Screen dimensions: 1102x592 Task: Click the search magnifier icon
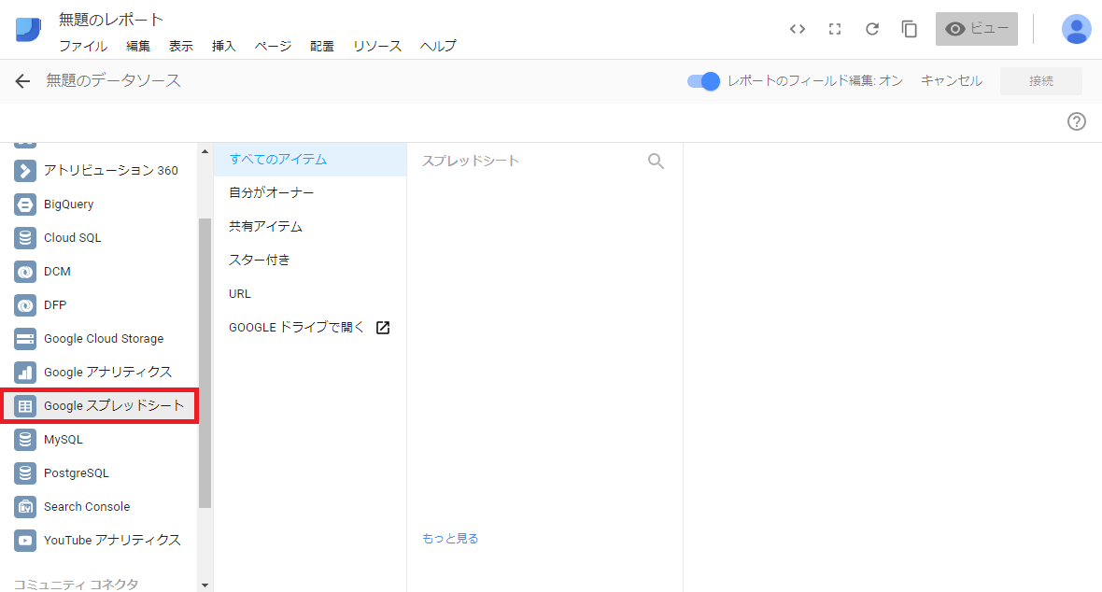click(x=656, y=161)
